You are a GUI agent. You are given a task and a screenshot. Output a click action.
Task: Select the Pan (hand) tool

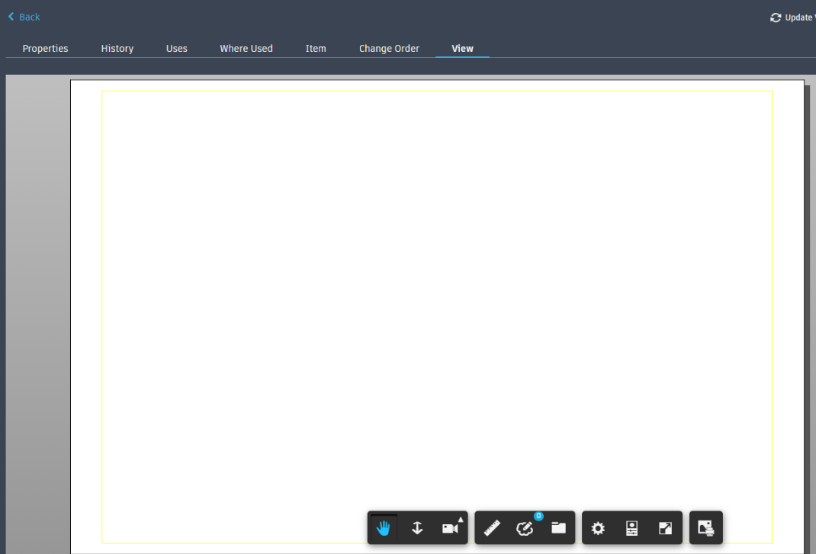384,527
